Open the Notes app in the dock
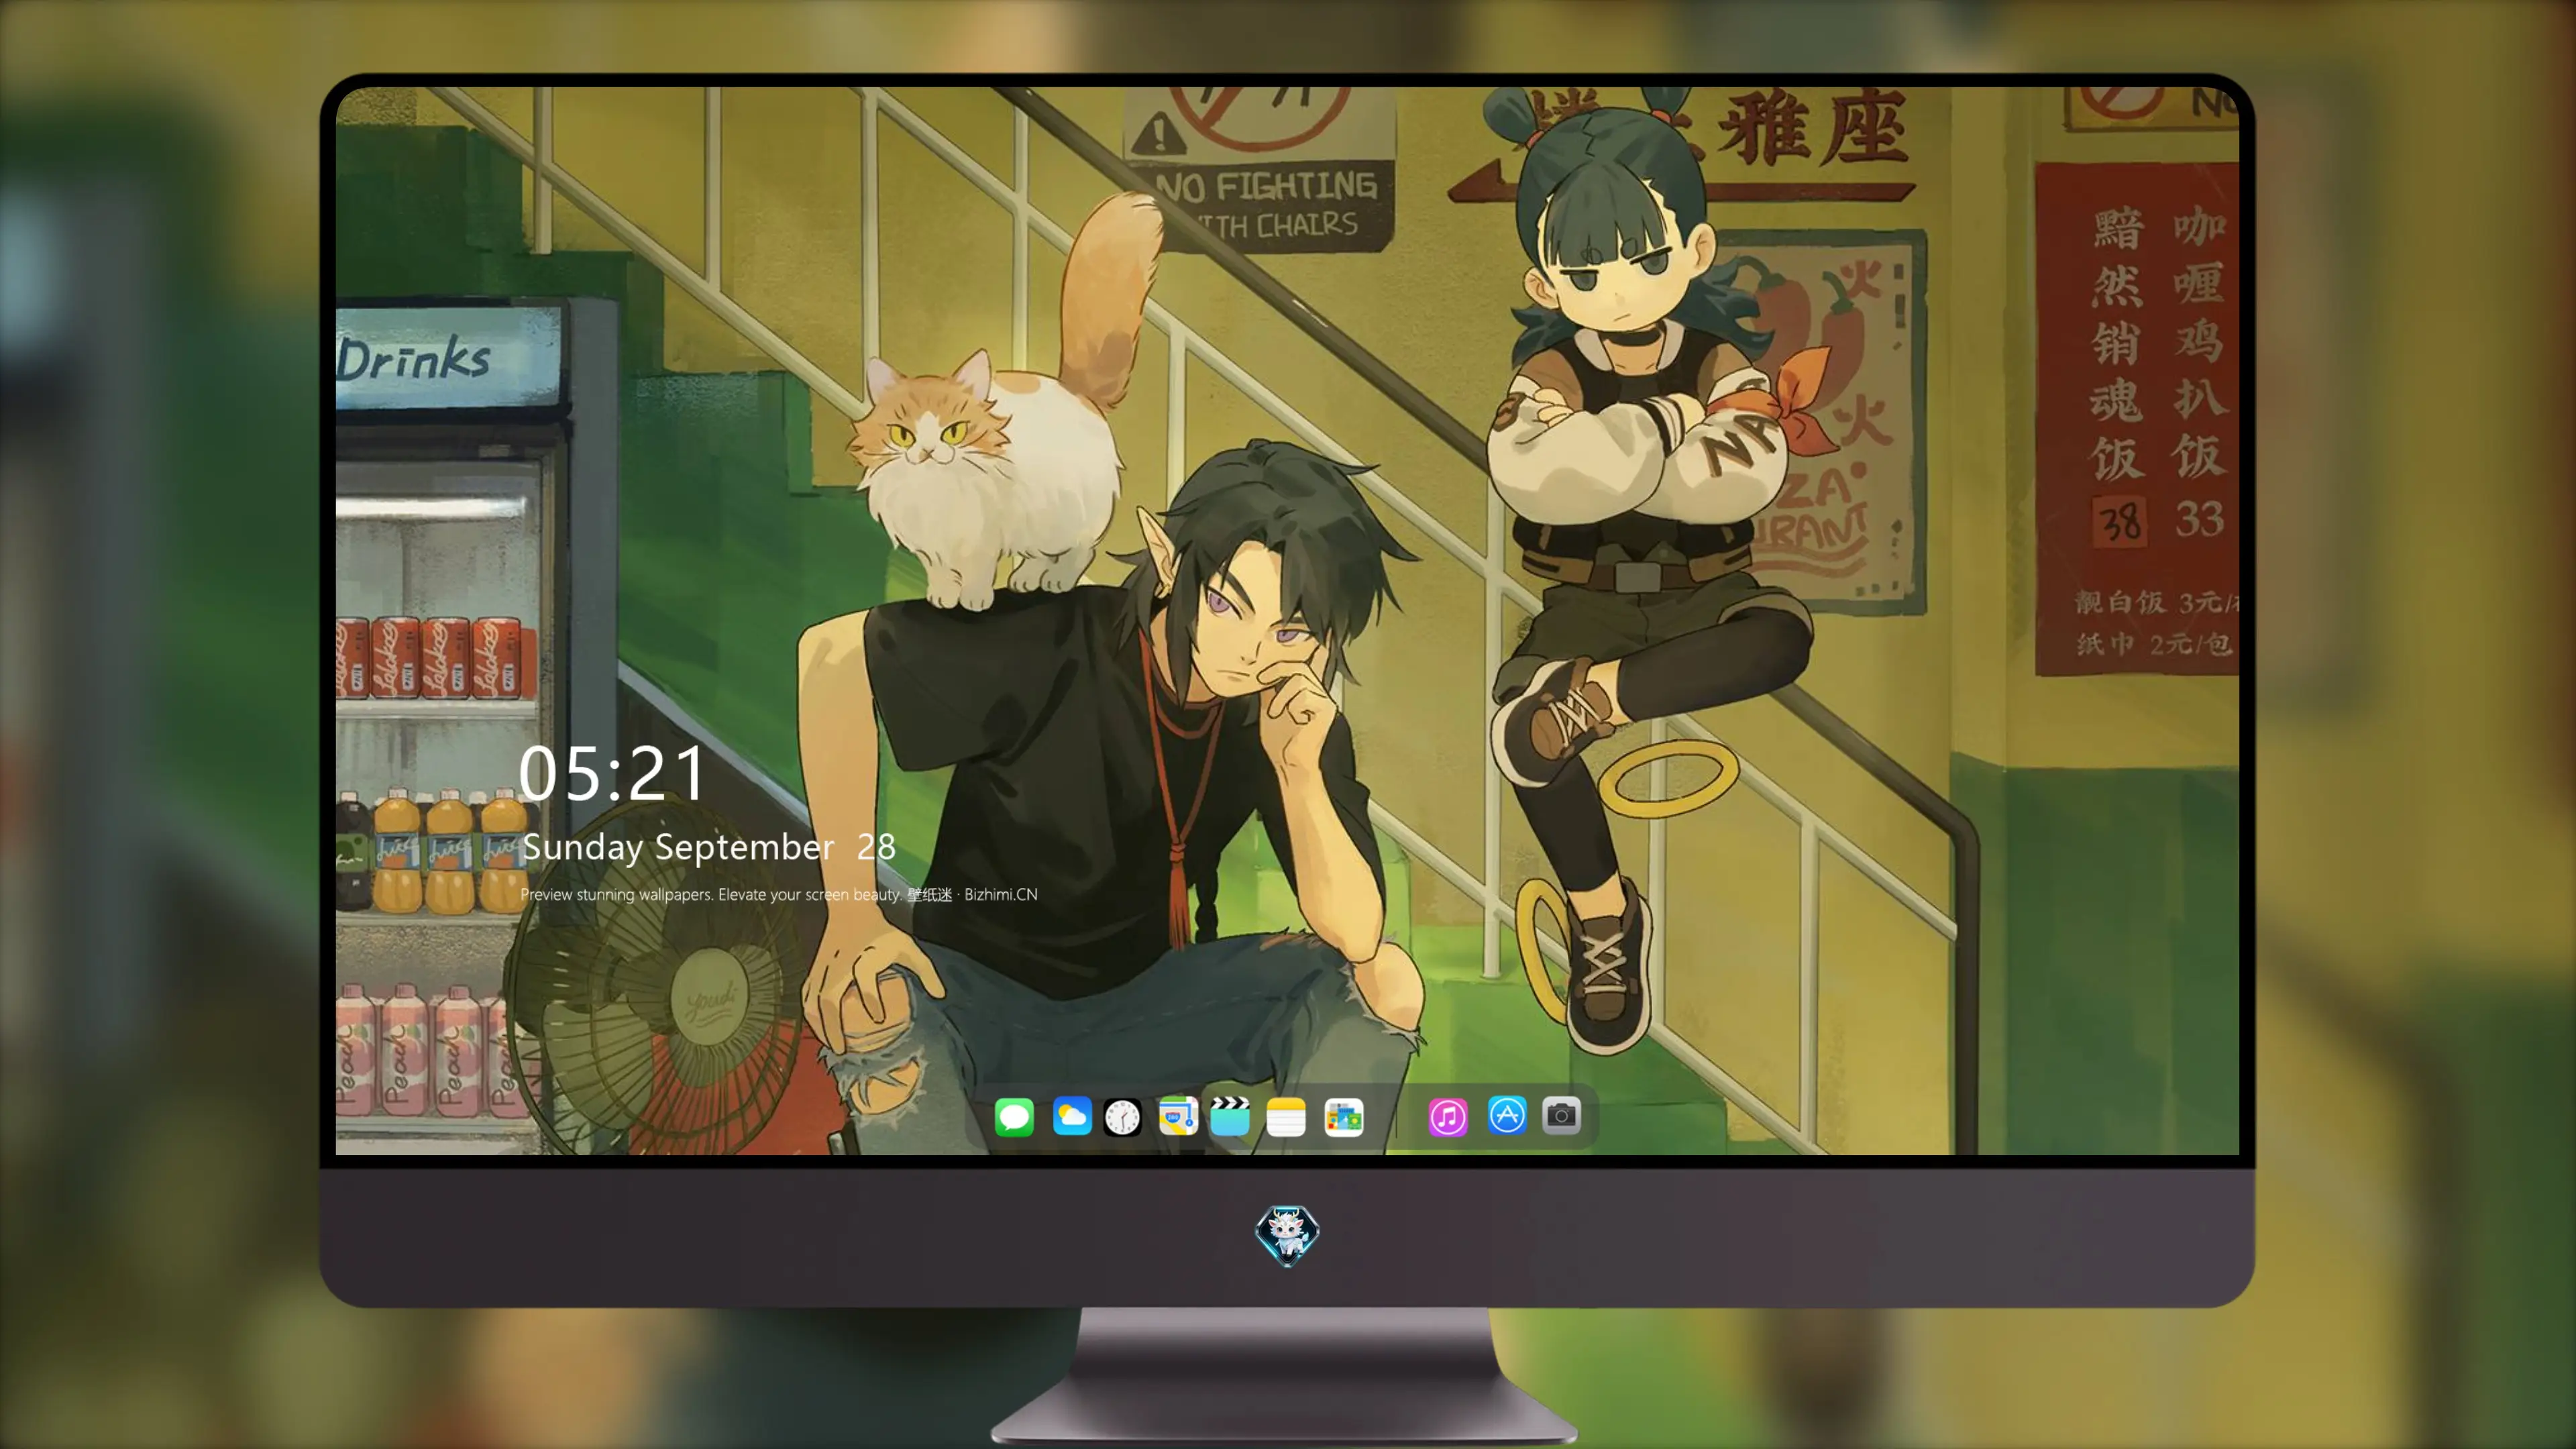2576x1449 pixels. click(1286, 1116)
